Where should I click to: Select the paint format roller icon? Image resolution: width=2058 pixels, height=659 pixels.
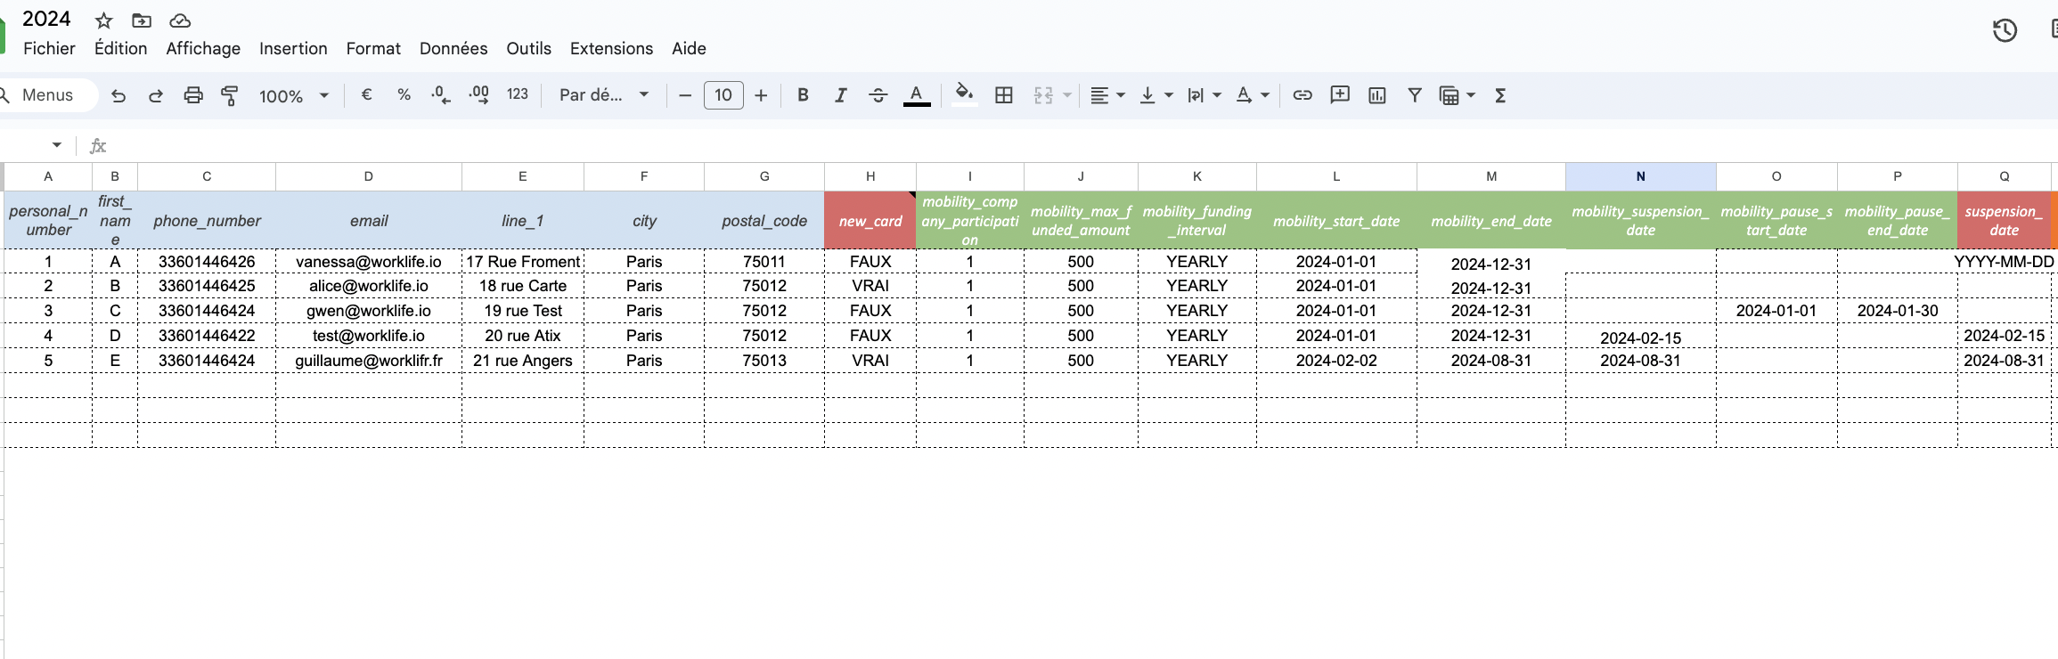(x=230, y=95)
